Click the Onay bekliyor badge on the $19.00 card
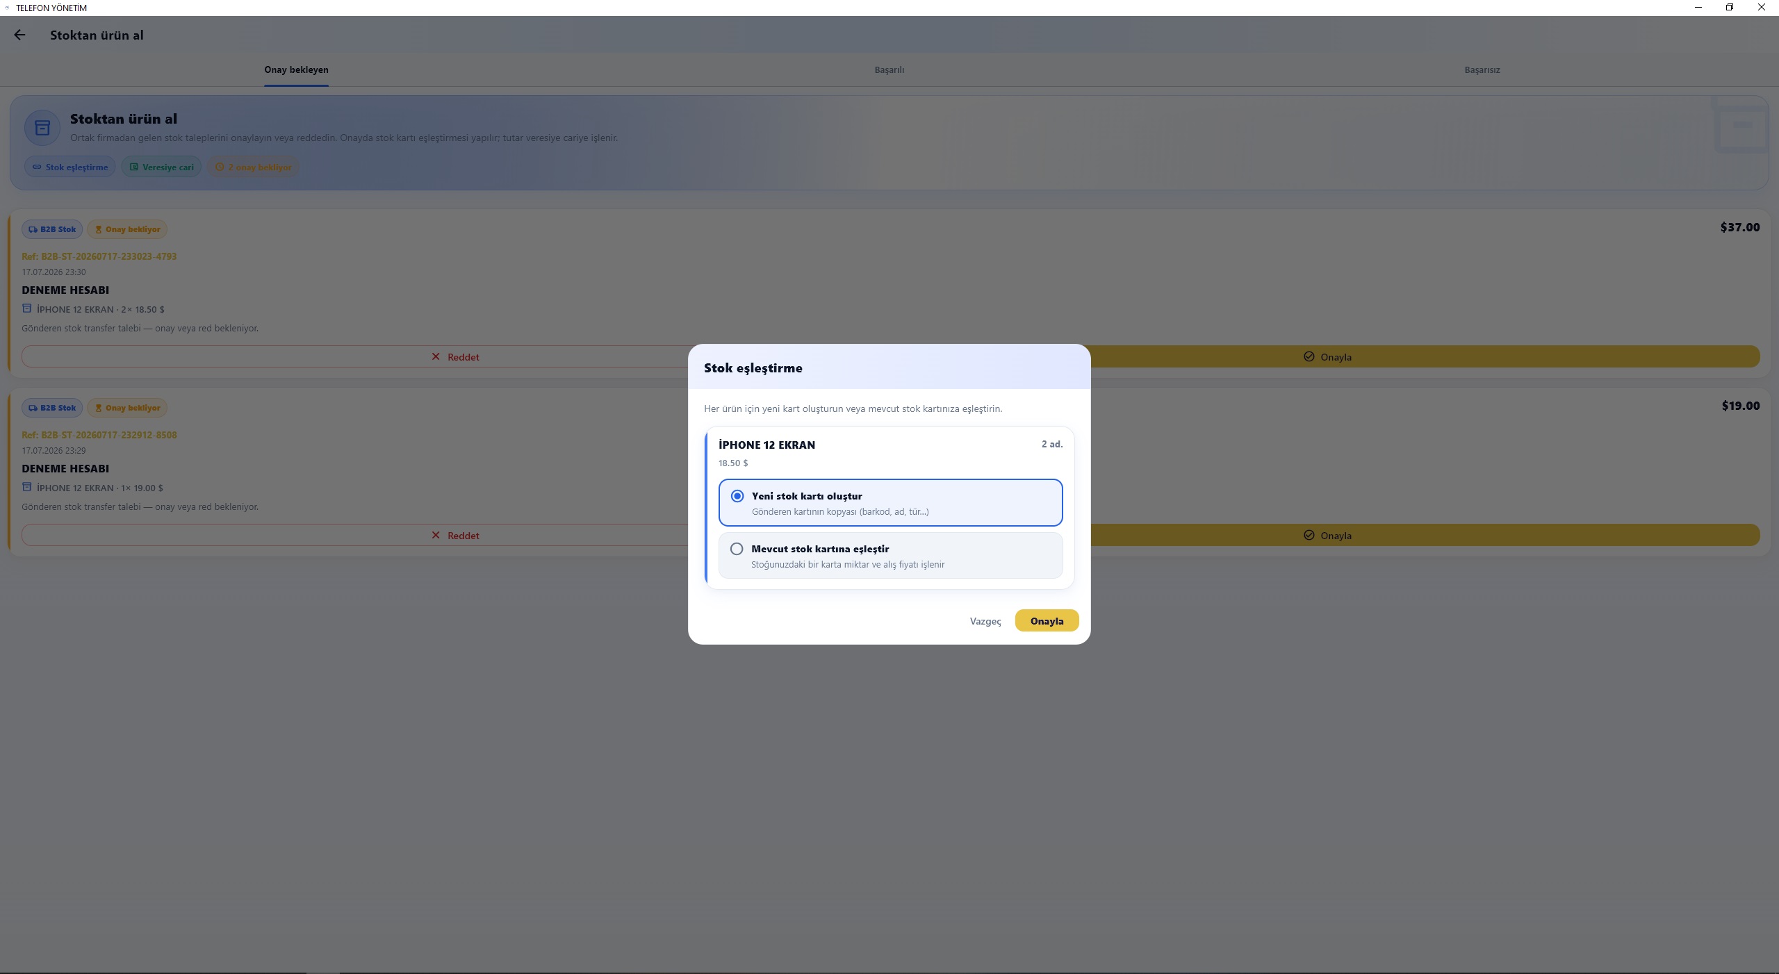The image size is (1779, 974). [x=127, y=408]
